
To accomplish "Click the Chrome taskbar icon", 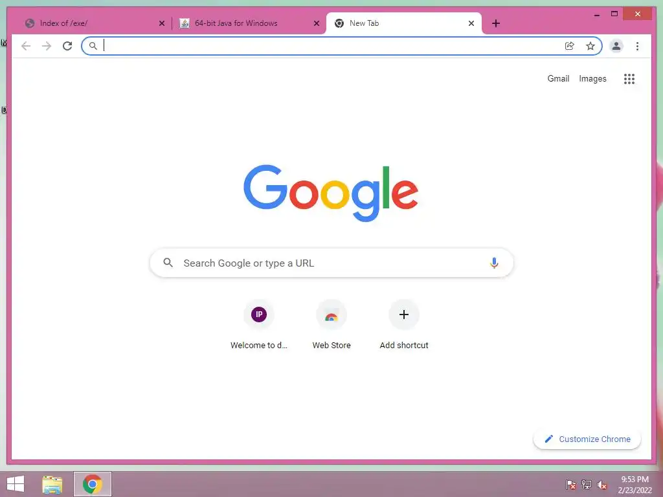I will (92, 484).
